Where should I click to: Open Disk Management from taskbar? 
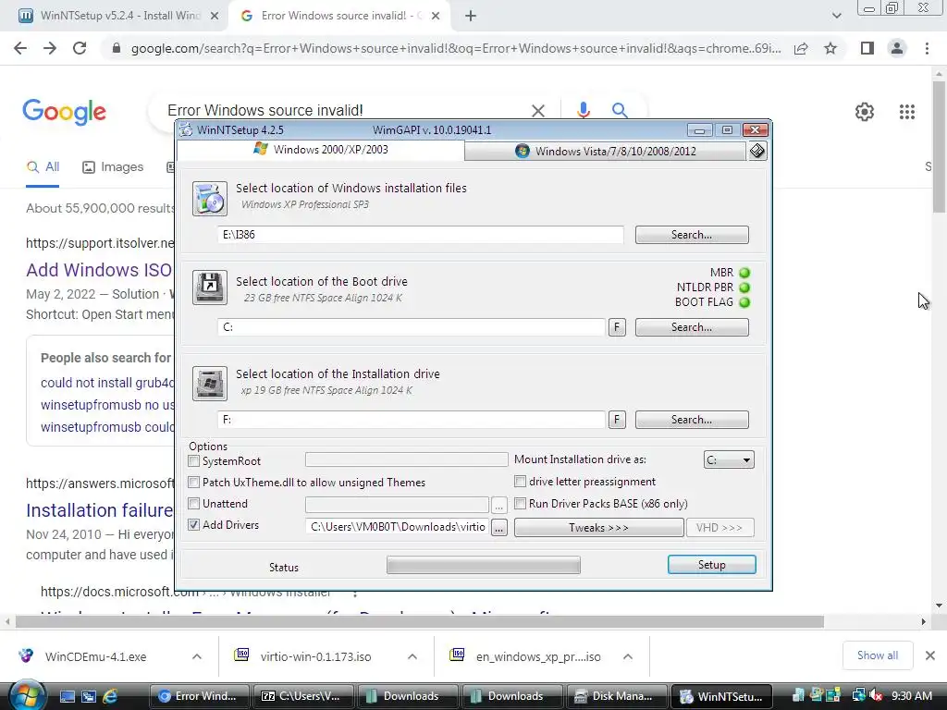click(616, 696)
